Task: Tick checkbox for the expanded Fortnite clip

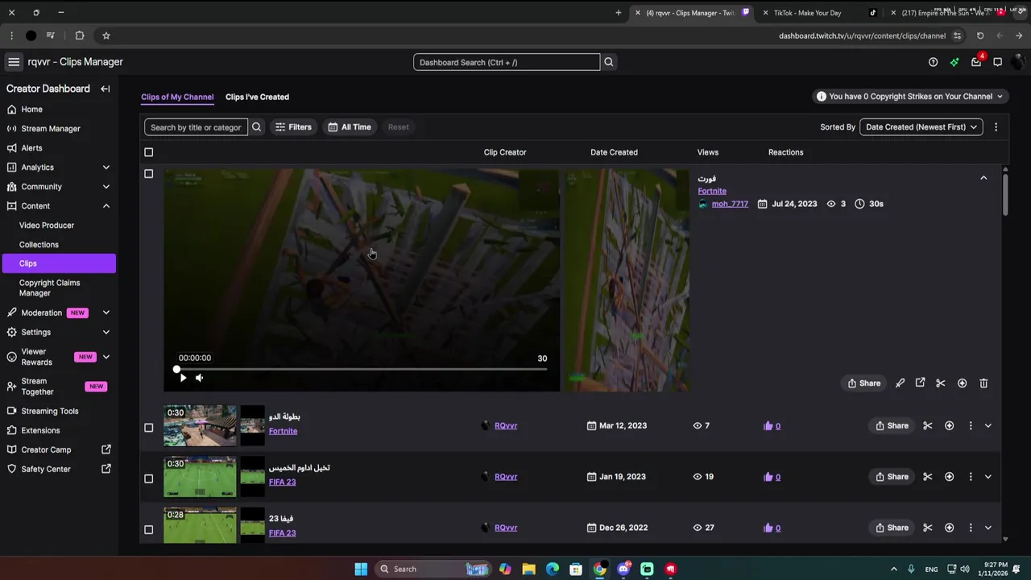Action: pos(148,174)
